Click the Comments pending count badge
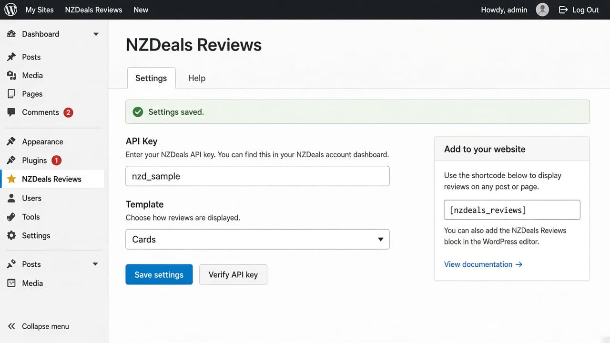The width and height of the screenshot is (610, 343). point(68,112)
